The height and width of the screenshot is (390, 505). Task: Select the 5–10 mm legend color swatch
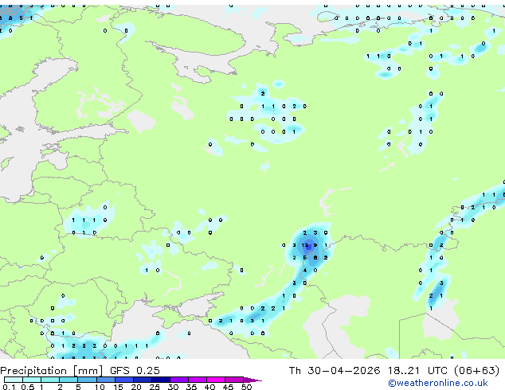coord(87,380)
